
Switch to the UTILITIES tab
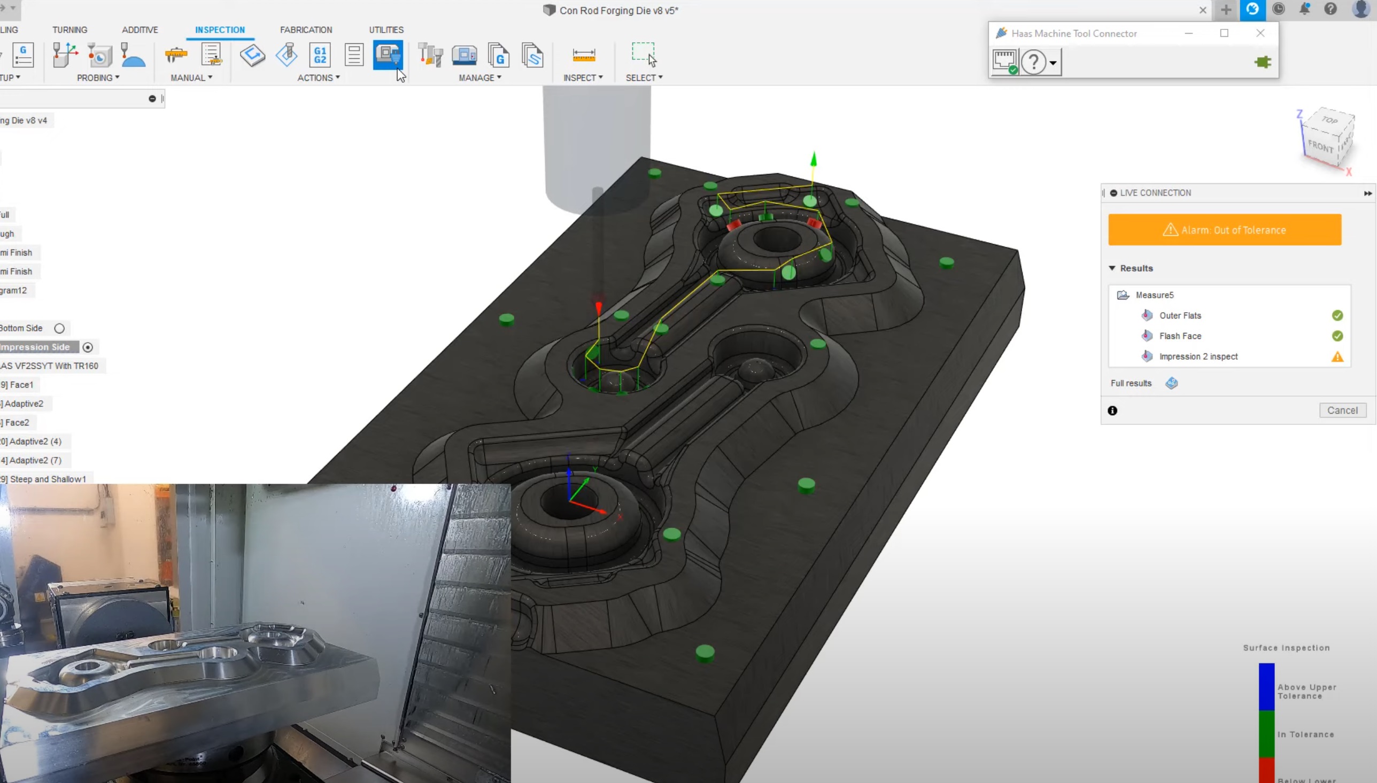[386, 29]
